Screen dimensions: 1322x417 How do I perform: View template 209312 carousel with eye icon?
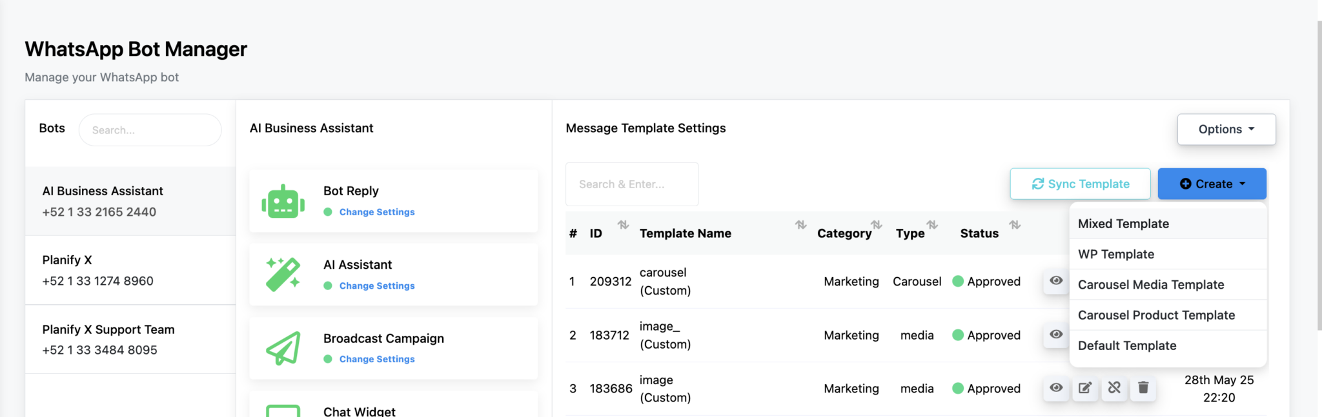click(1056, 281)
